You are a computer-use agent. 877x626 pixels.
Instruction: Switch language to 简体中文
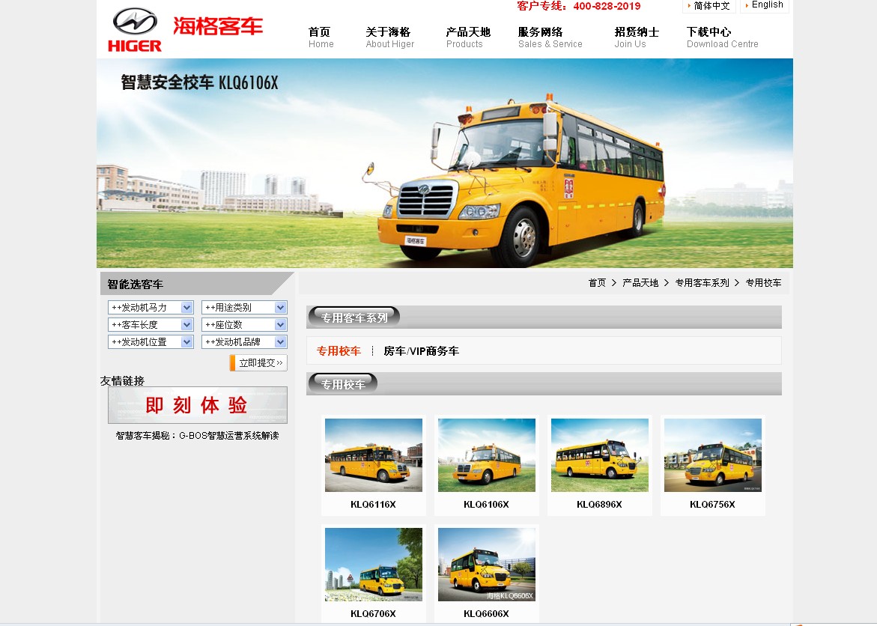[x=710, y=6]
